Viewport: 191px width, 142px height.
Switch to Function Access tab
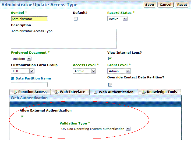pos(30,92)
